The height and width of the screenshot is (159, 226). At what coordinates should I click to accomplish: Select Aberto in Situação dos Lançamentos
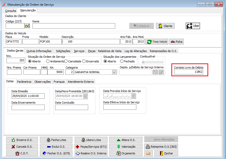[x=105, y=61]
